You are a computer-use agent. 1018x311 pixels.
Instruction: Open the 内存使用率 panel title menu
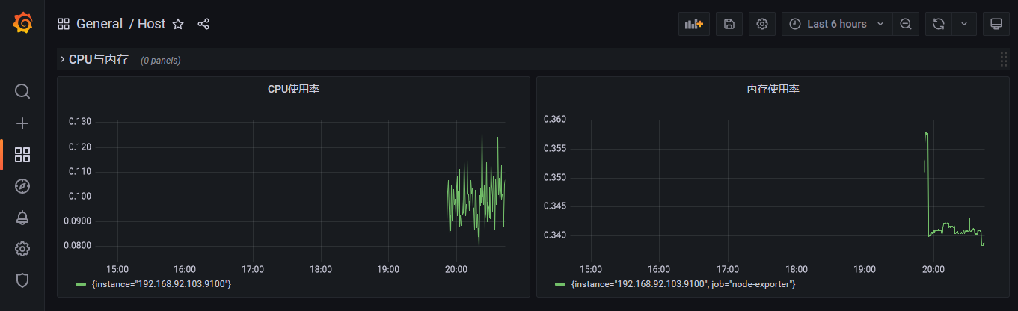pyautogui.click(x=773, y=89)
